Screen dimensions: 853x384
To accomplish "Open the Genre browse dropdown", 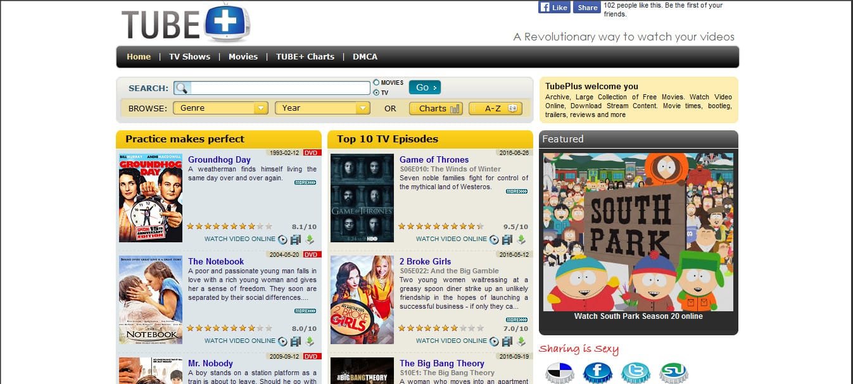I will coord(221,108).
